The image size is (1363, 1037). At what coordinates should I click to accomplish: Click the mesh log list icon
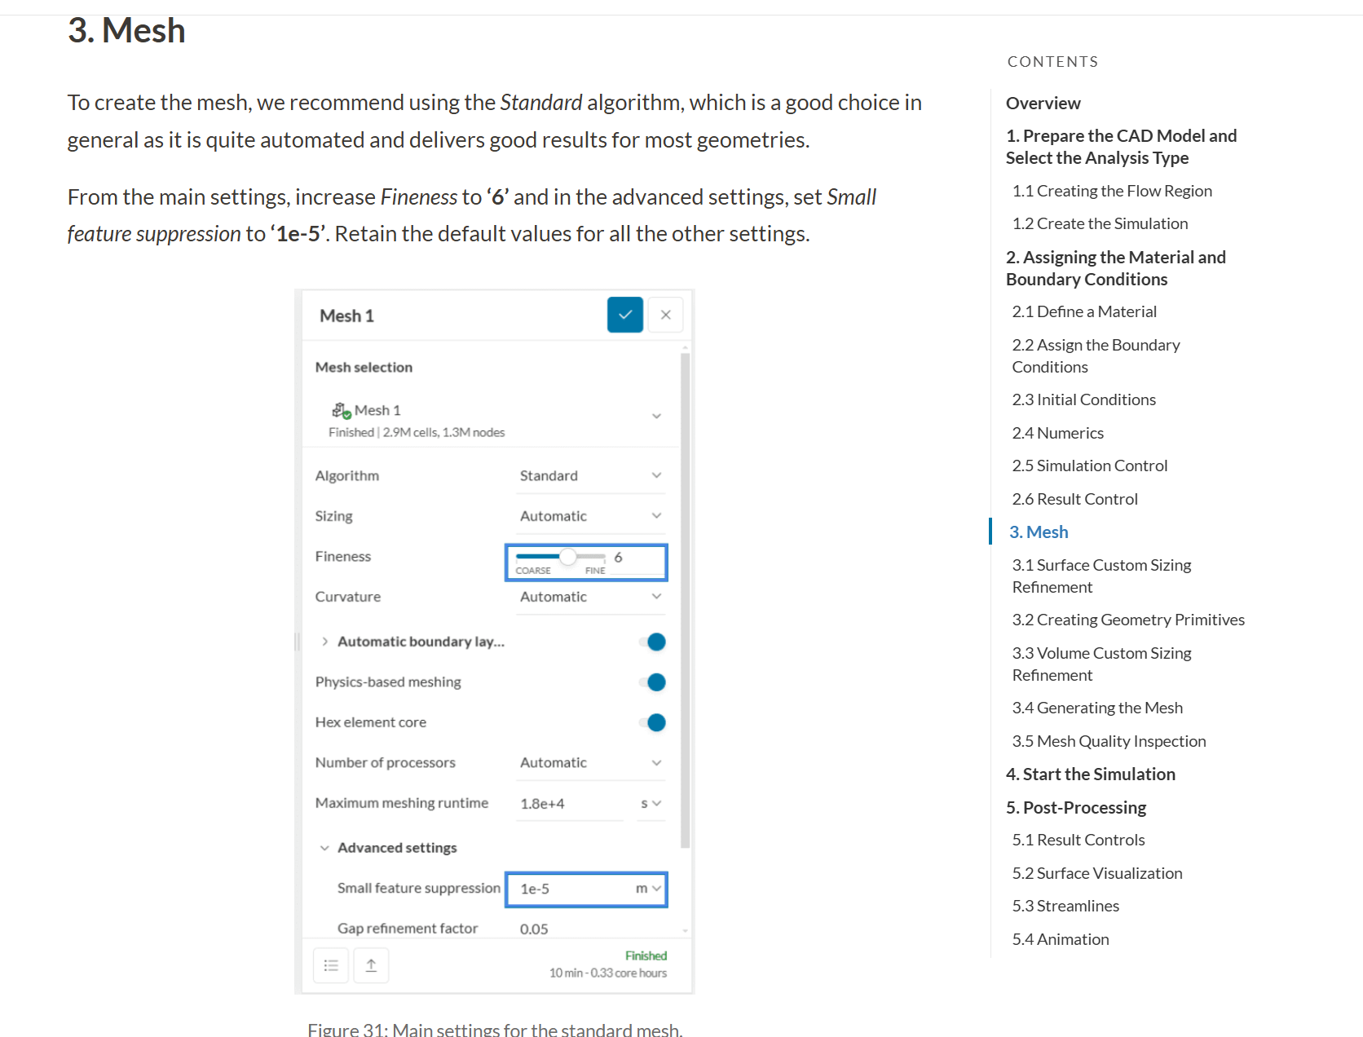coord(331,965)
